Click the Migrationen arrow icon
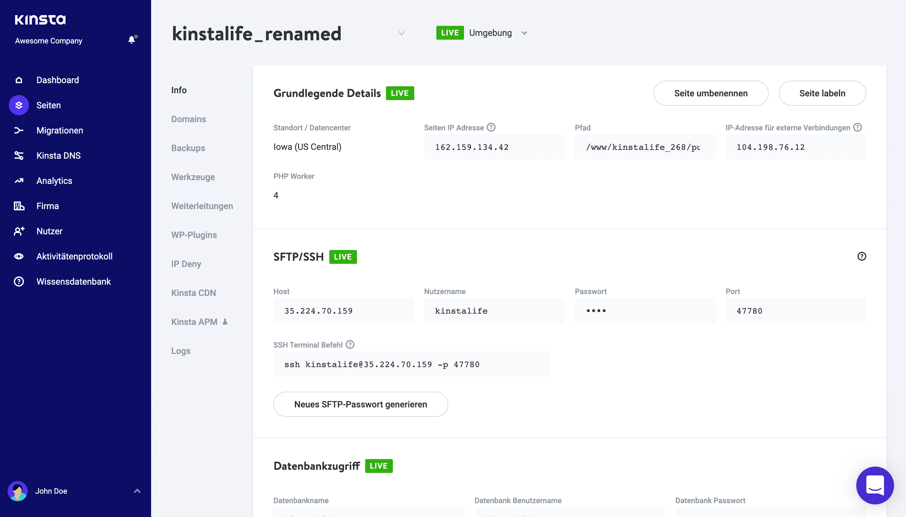Viewport: 906px width, 517px height. (x=19, y=130)
